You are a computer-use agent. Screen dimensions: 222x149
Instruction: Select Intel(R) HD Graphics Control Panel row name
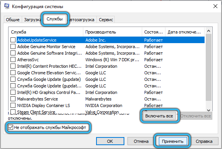coord(49,92)
